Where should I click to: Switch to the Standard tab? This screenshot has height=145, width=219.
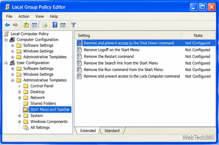[x=112, y=131]
